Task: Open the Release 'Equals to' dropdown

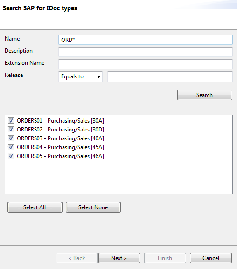Action: pyautogui.click(x=80, y=76)
